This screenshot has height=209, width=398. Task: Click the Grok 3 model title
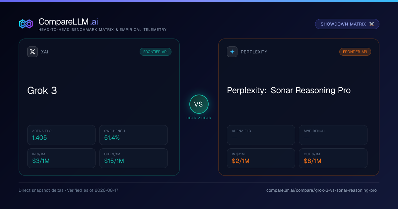42,91
